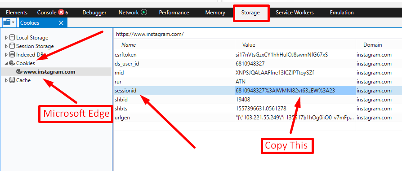Viewport: 402px width, 171px height.
Task: Open the Debugger tab
Action: tap(94, 13)
